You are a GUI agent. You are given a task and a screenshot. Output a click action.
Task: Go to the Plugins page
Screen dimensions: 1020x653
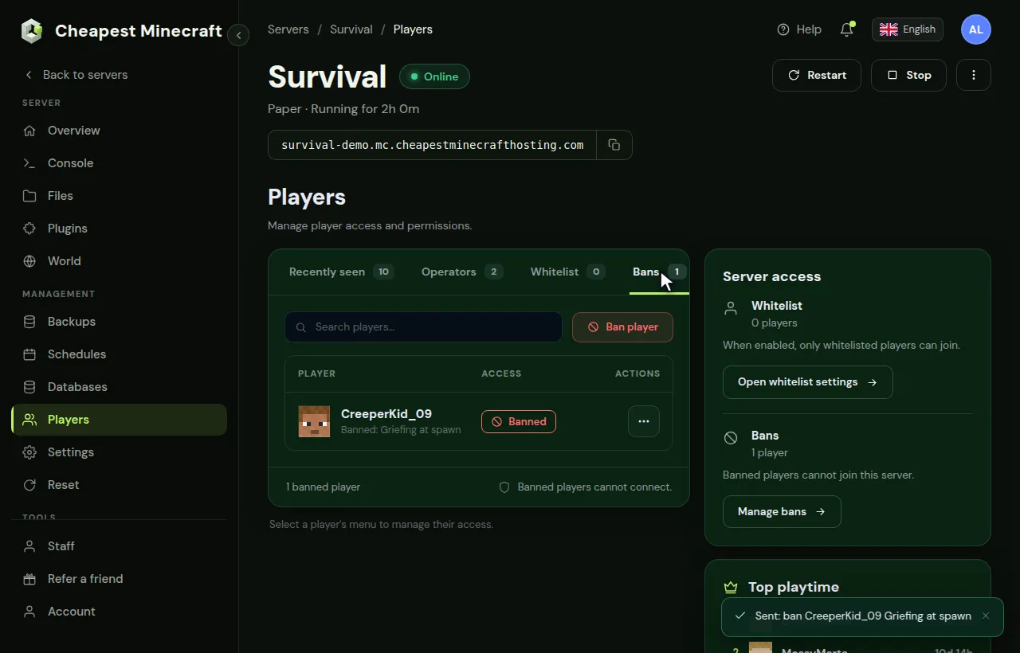(x=120, y=229)
